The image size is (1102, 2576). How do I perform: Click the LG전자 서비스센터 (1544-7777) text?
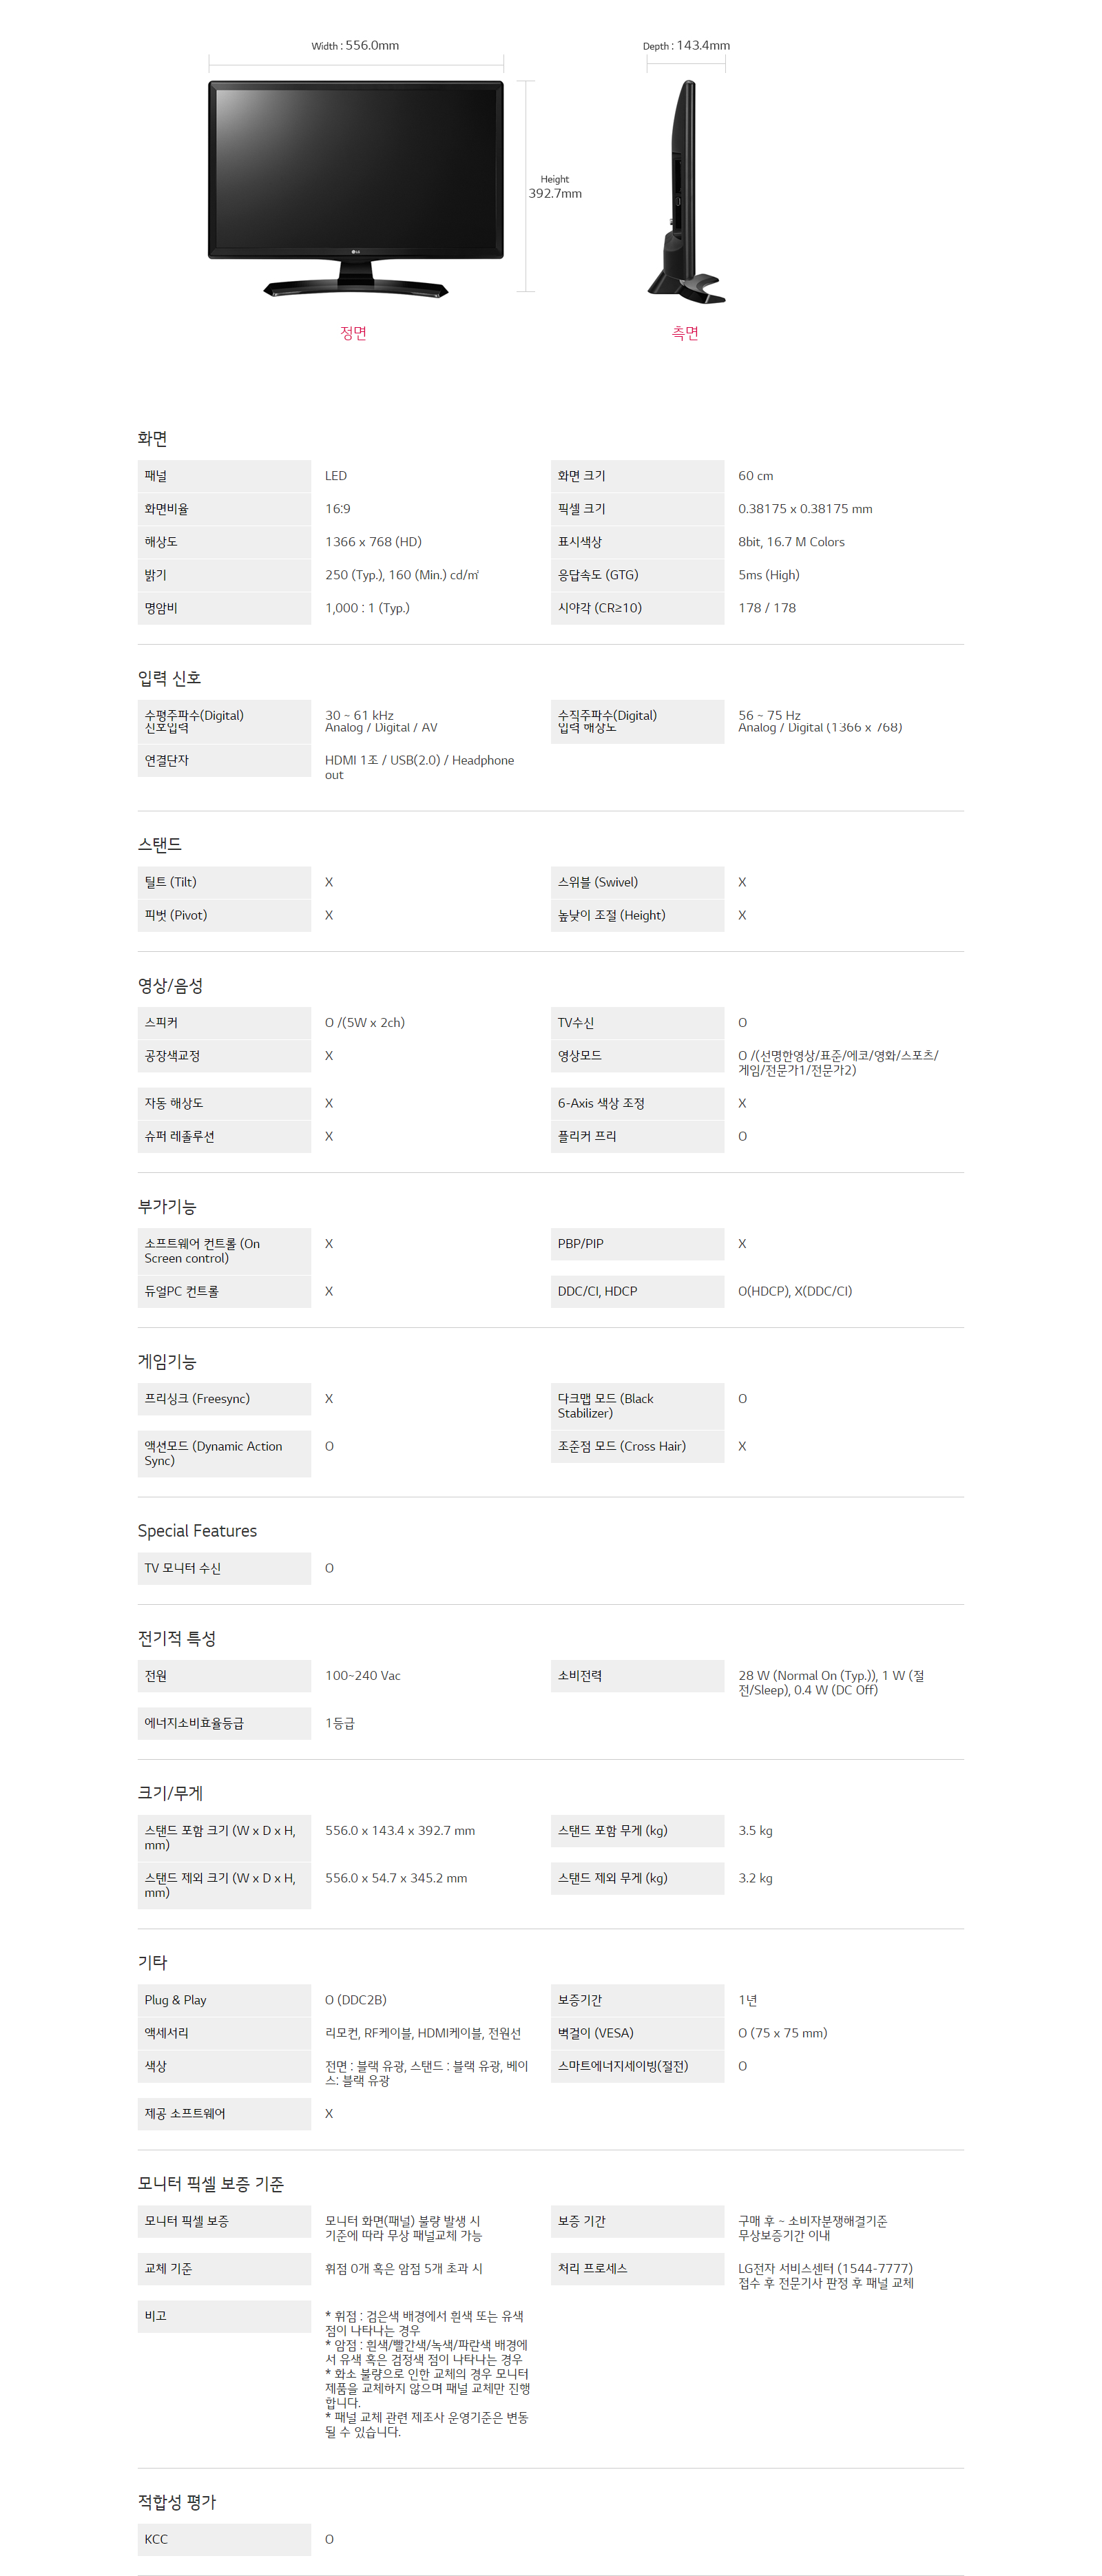coord(825,2268)
